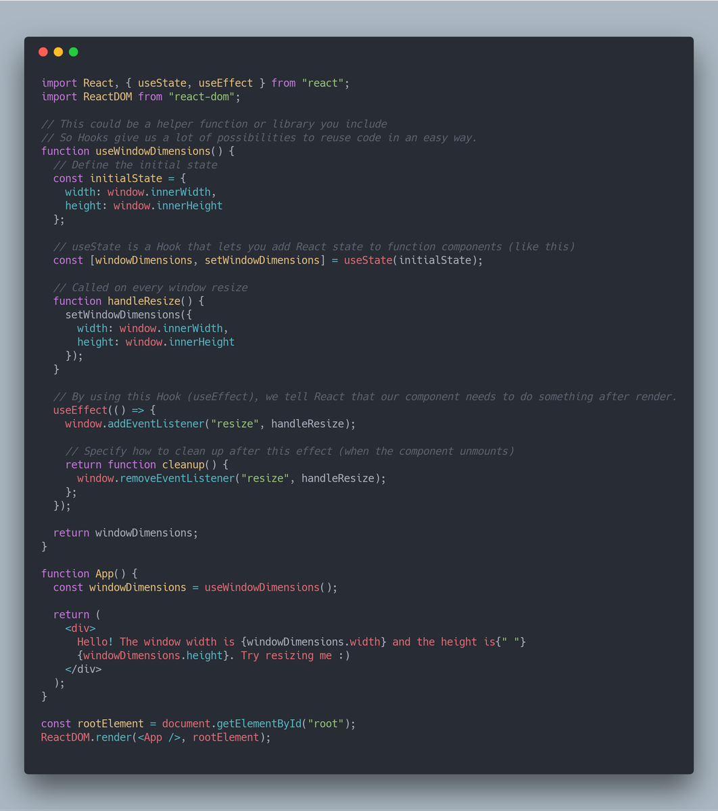Click the comment "Called on every window resize"
The width and height of the screenshot is (718, 811).
click(150, 287)
